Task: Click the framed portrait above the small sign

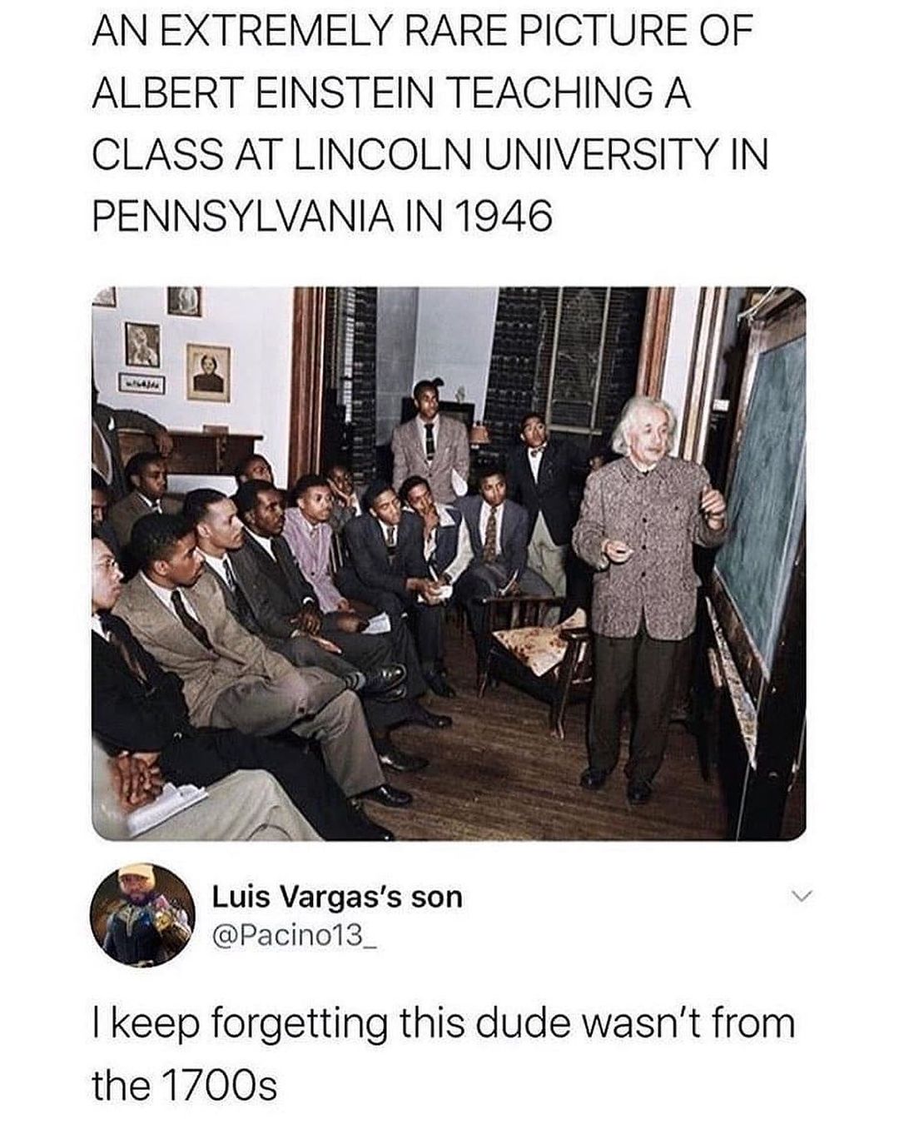Action: [142, 344]
